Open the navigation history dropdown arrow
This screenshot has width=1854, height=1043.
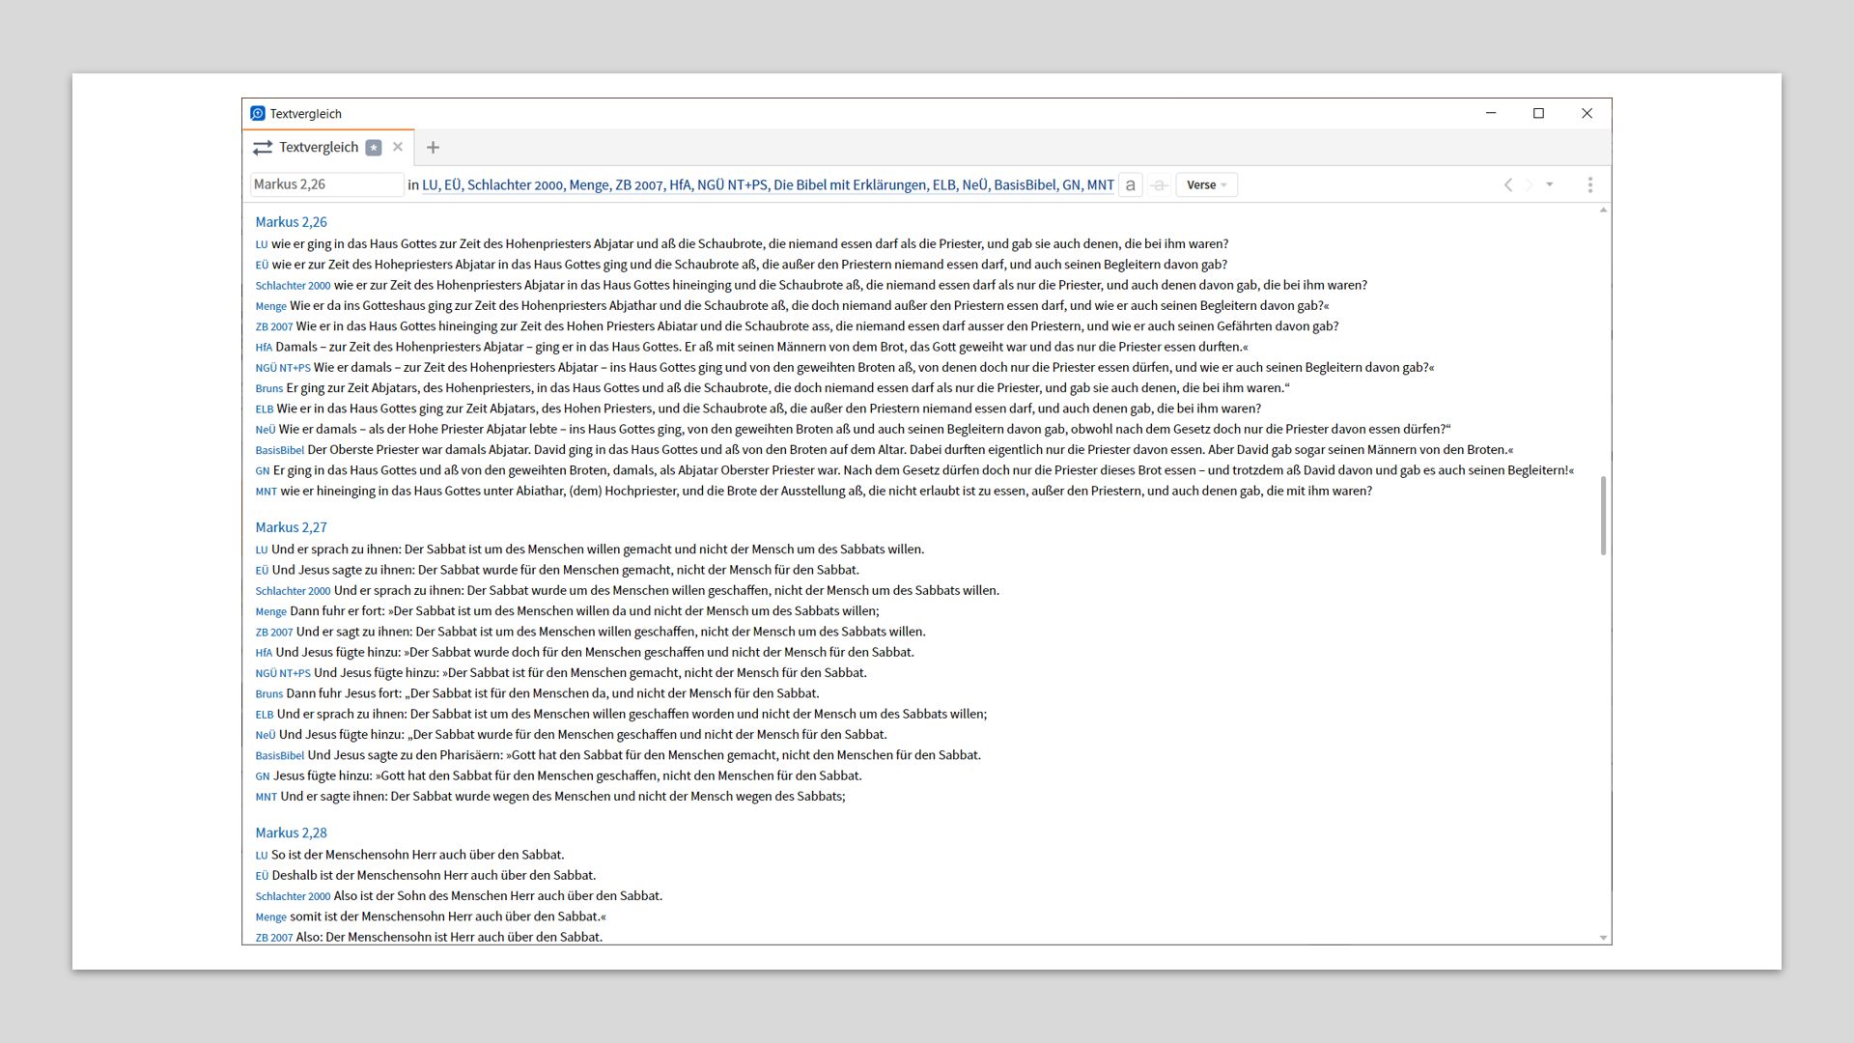pos(1550,184)
